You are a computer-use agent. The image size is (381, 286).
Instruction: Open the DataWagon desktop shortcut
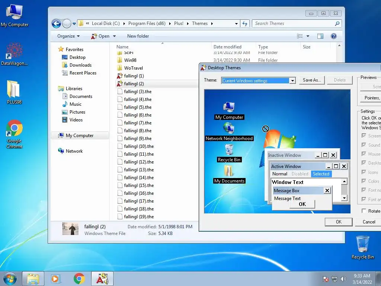coord(14,54)
